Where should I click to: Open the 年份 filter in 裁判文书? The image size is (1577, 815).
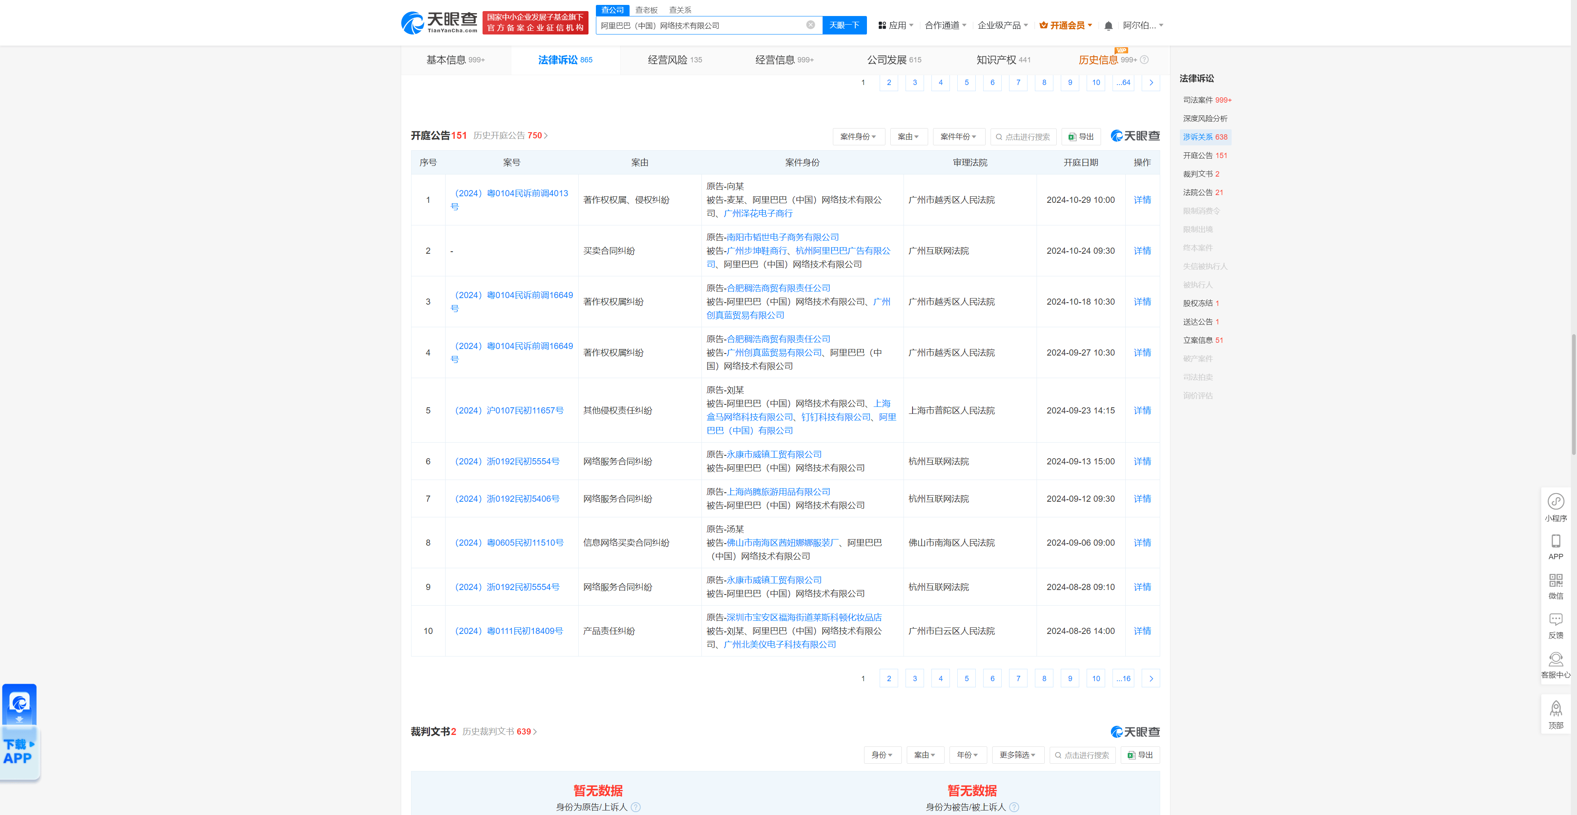pyautogui.click(x=967, y=755)
